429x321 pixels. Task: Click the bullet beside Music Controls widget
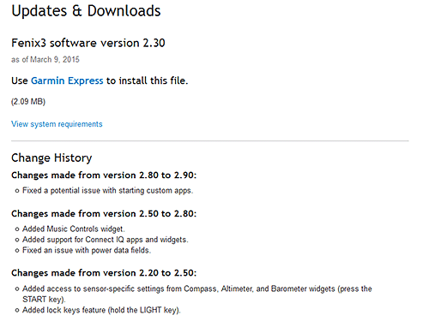click(x=17, y=229)
